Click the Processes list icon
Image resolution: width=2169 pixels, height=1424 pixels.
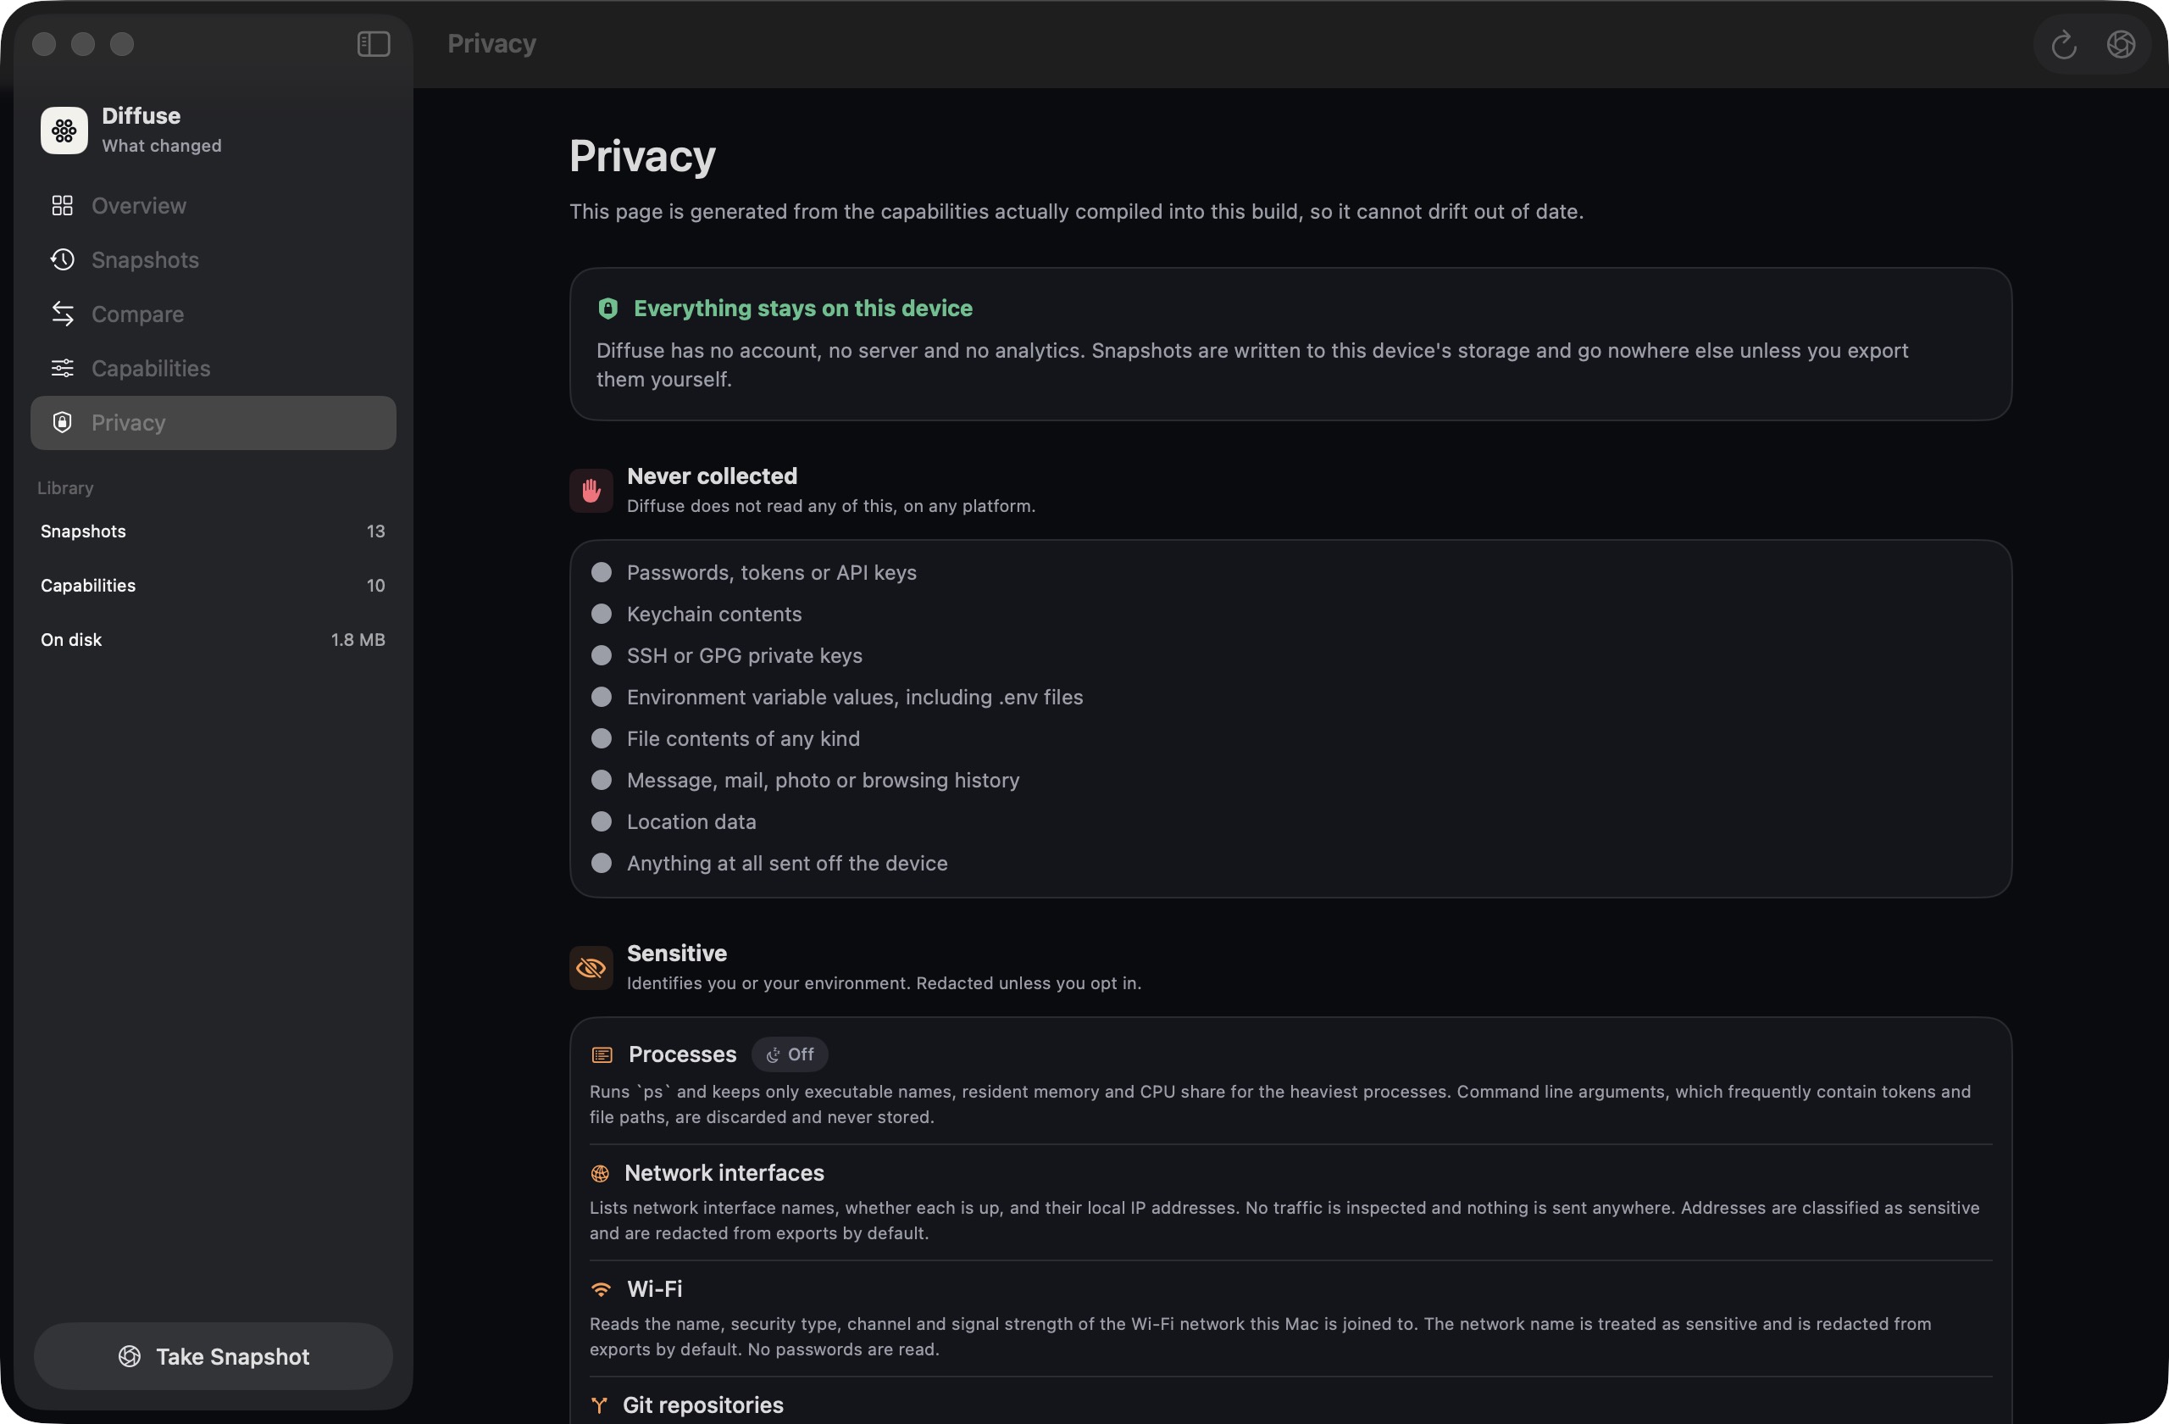602,1055
